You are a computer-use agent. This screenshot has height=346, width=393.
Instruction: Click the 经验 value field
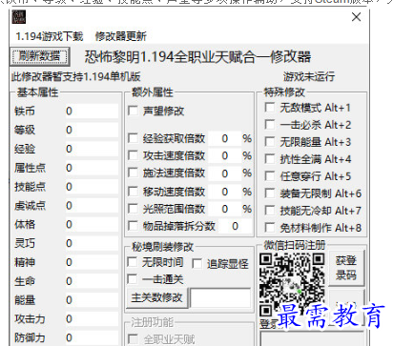point(92,149)
